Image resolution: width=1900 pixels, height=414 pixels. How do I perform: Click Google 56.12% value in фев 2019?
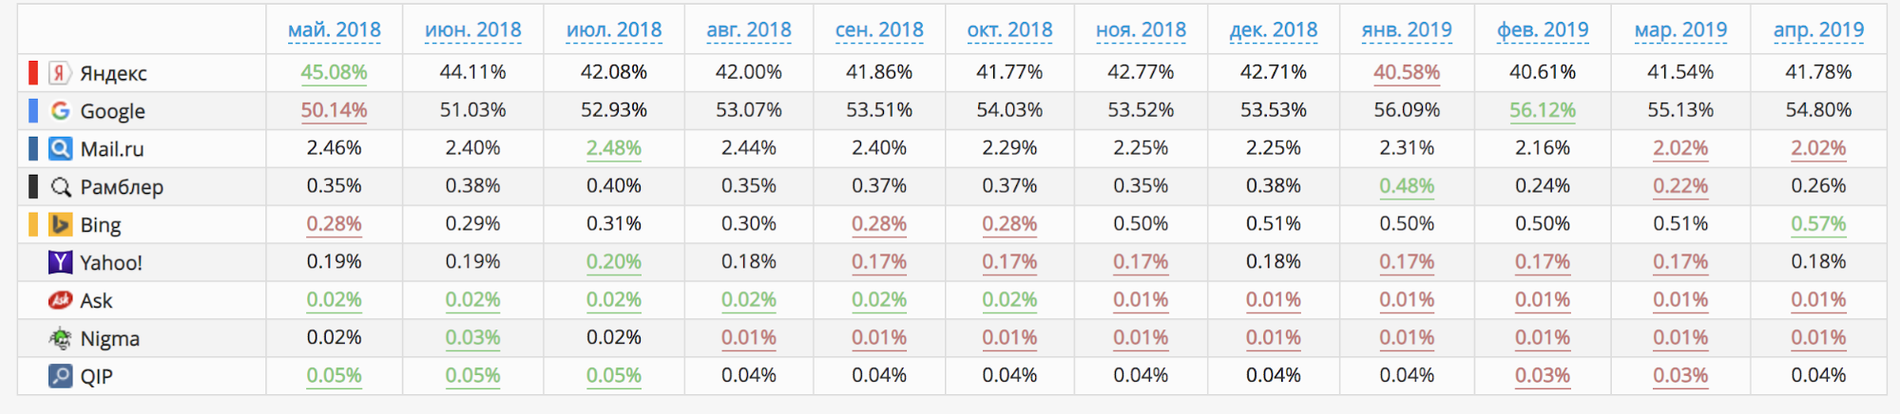pyautogui.click(x=1542, y=110)
